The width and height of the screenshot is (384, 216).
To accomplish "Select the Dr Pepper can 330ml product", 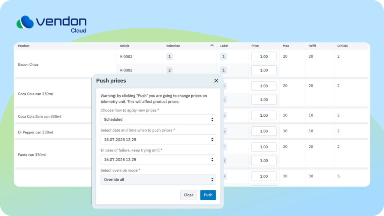I will point(35,132).
